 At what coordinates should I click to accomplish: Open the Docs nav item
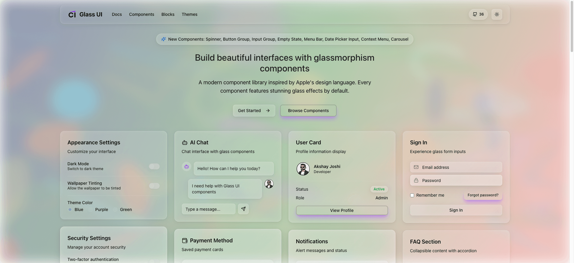117,14
